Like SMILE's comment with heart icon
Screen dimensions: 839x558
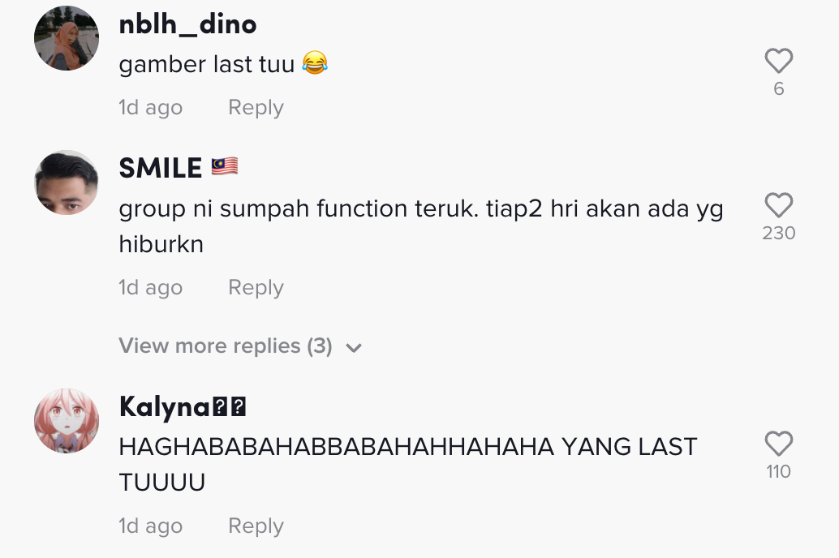(778, 205)
